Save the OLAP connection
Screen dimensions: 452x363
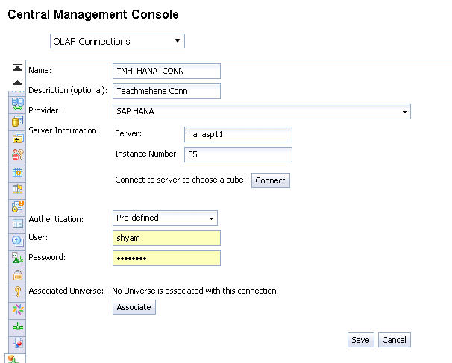click(360, 340)
